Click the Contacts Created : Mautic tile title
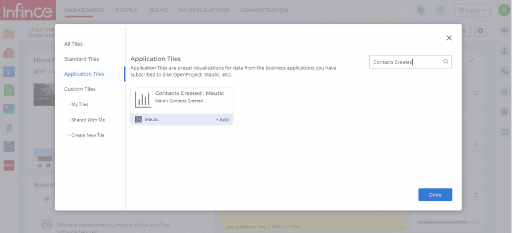The width and height of the screenshot is (513, 233). [189, 93]
